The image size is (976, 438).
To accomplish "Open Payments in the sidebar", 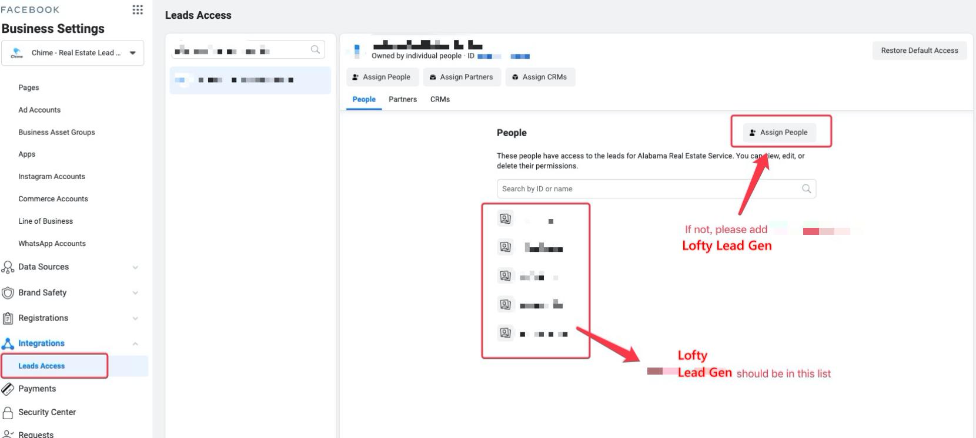I will tap(37, 389).
